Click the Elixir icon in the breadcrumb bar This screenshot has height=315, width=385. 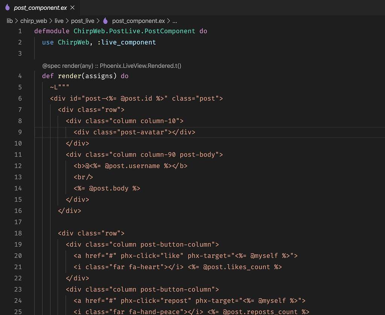(x=105, y=21)
